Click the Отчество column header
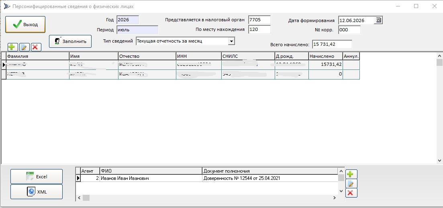 coord(147,56)
